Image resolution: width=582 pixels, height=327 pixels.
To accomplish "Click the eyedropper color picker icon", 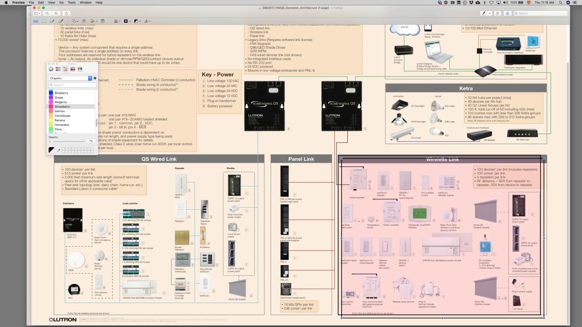I will [58, 150].
